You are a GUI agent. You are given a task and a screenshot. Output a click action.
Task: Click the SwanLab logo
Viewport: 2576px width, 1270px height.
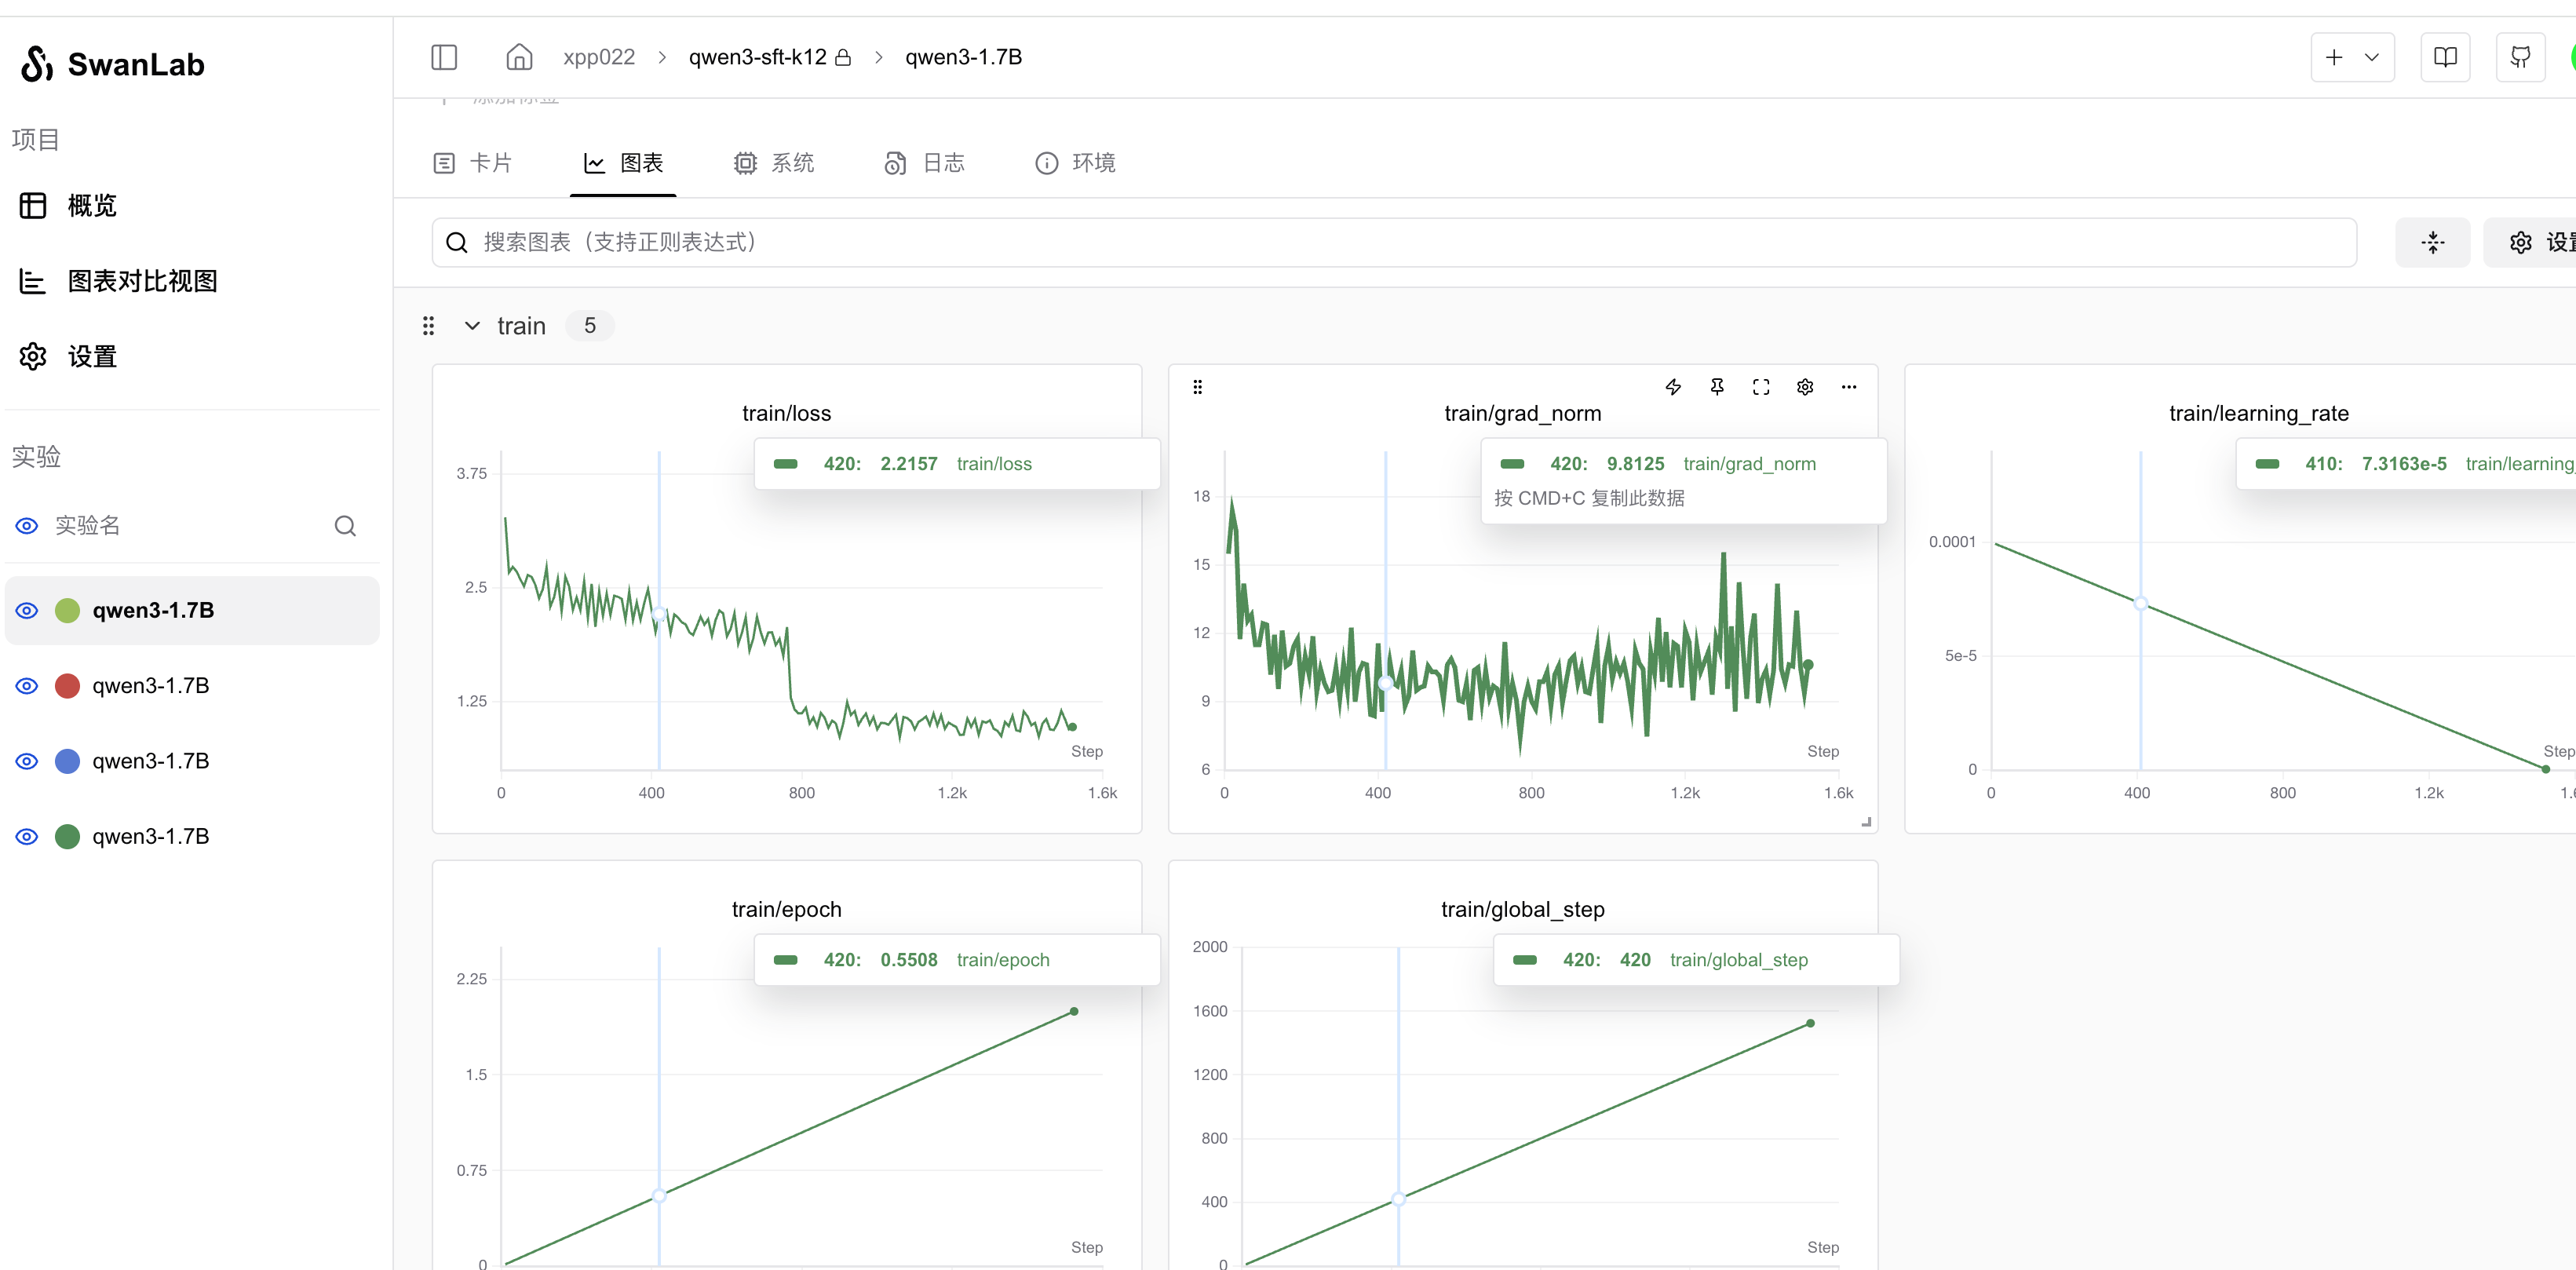[x=112, y=64]
